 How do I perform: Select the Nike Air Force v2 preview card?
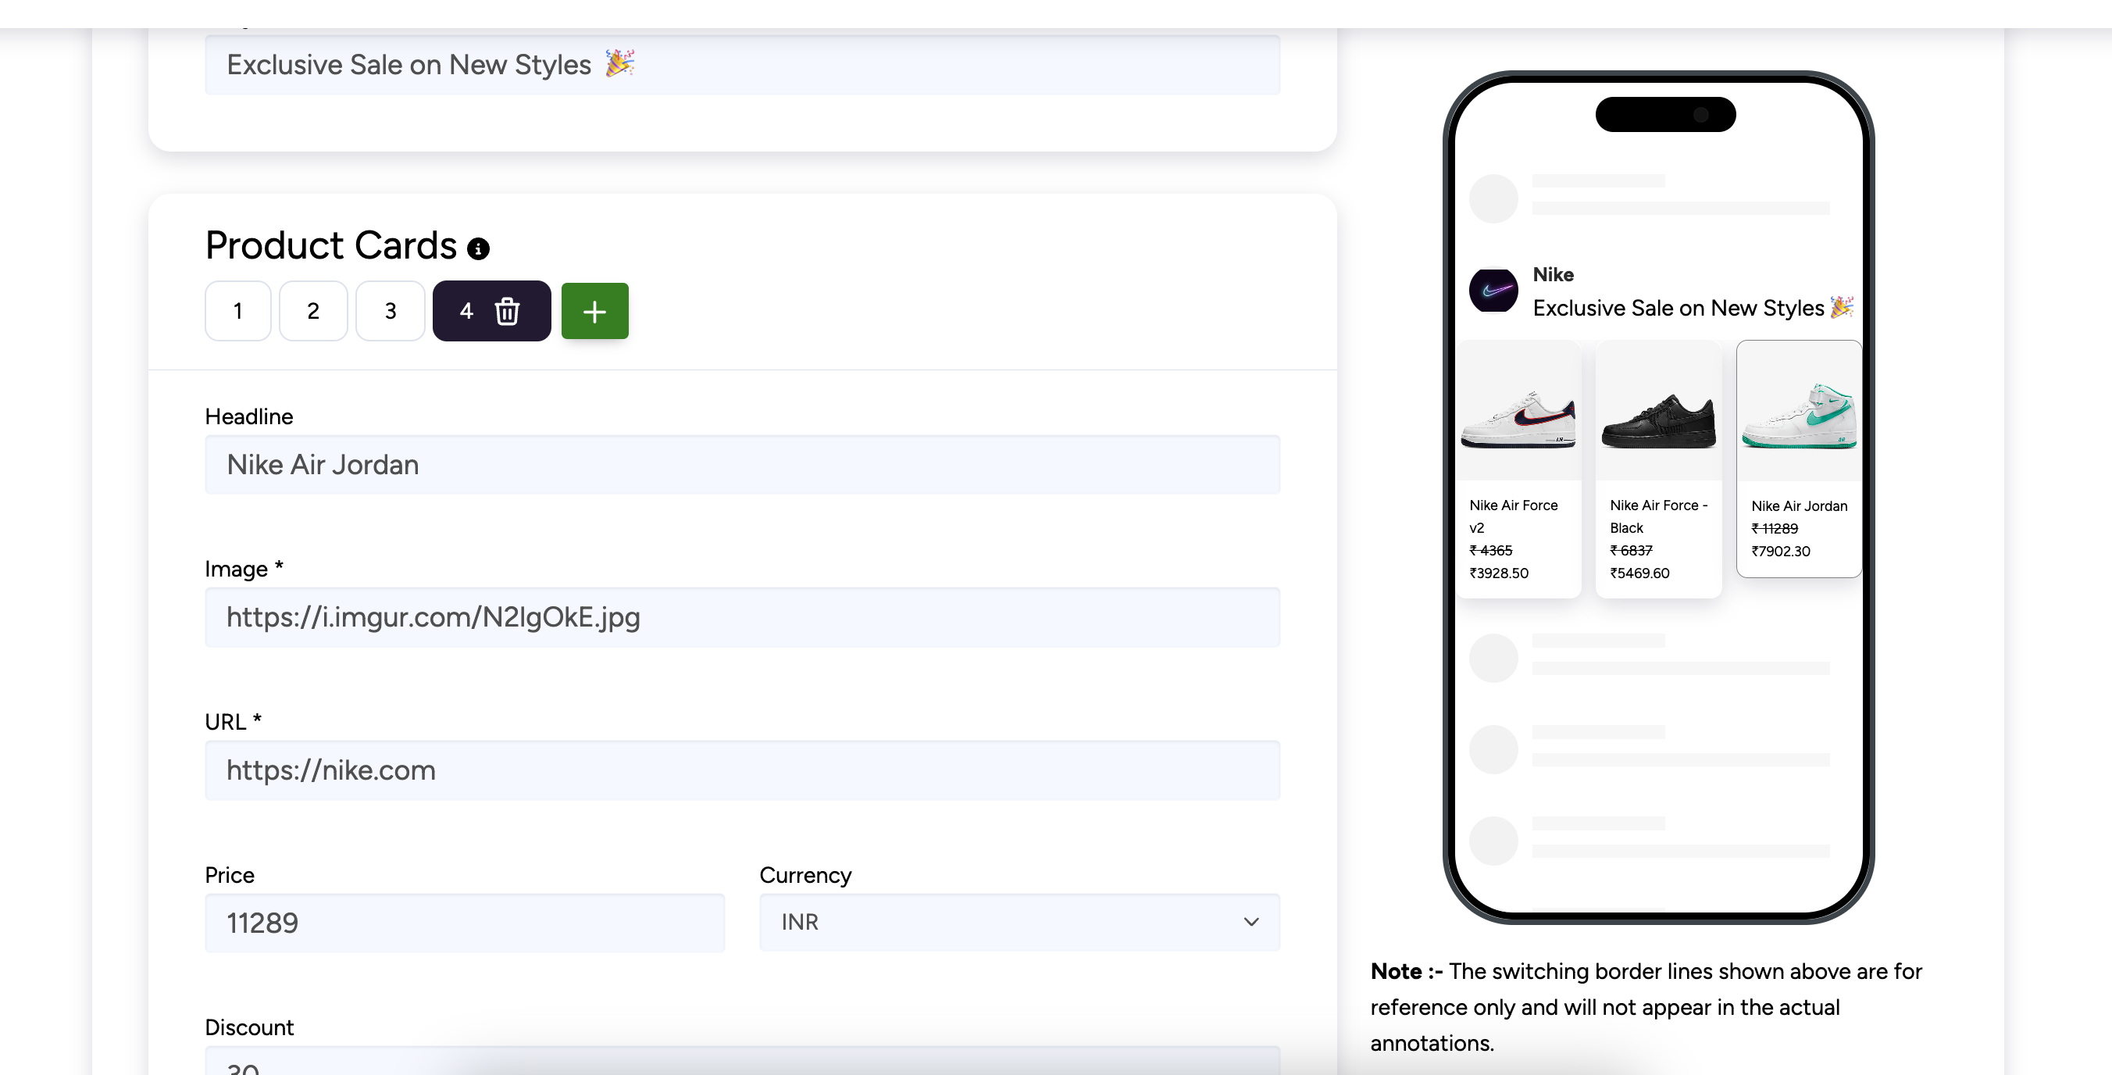1518,469
